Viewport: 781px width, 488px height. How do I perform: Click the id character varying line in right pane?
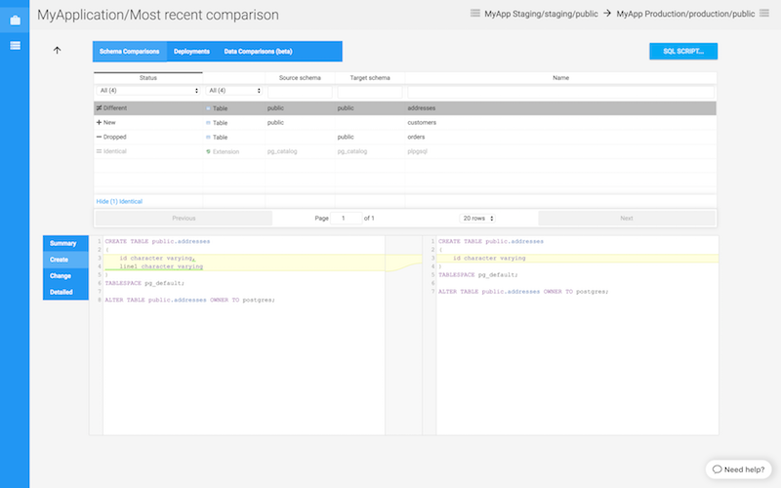click(x=489, y=258)
